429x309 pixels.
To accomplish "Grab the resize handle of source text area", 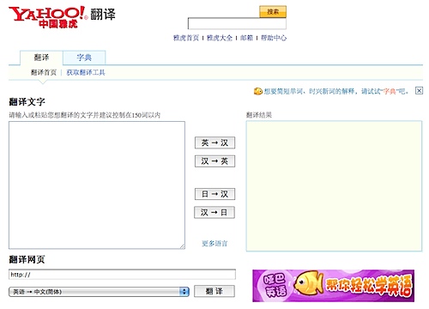I will point(182,246).
